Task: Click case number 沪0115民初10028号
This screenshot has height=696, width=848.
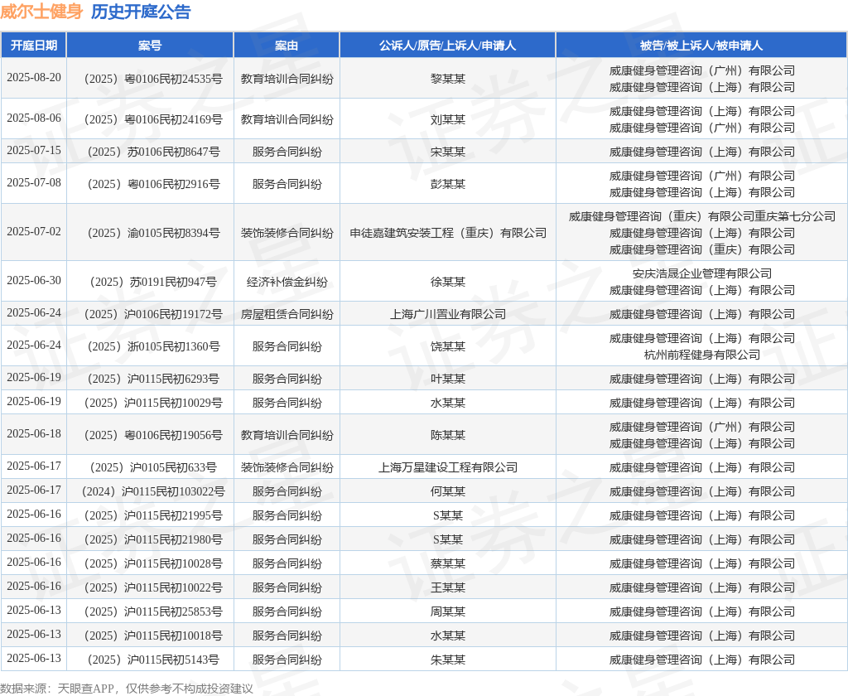Action: tap(153, 564)
